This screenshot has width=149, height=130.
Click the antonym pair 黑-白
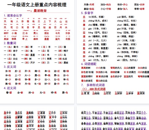coord(38,75)
